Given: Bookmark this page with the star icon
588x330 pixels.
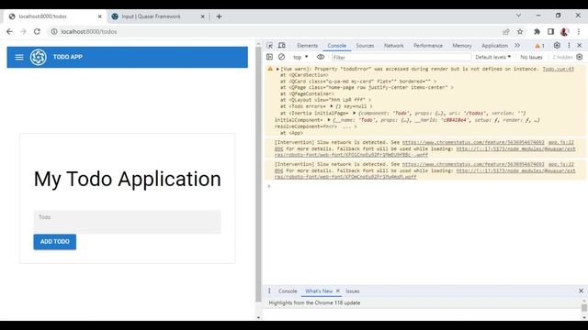Looking at the screenshot, I should pos(520,32).
